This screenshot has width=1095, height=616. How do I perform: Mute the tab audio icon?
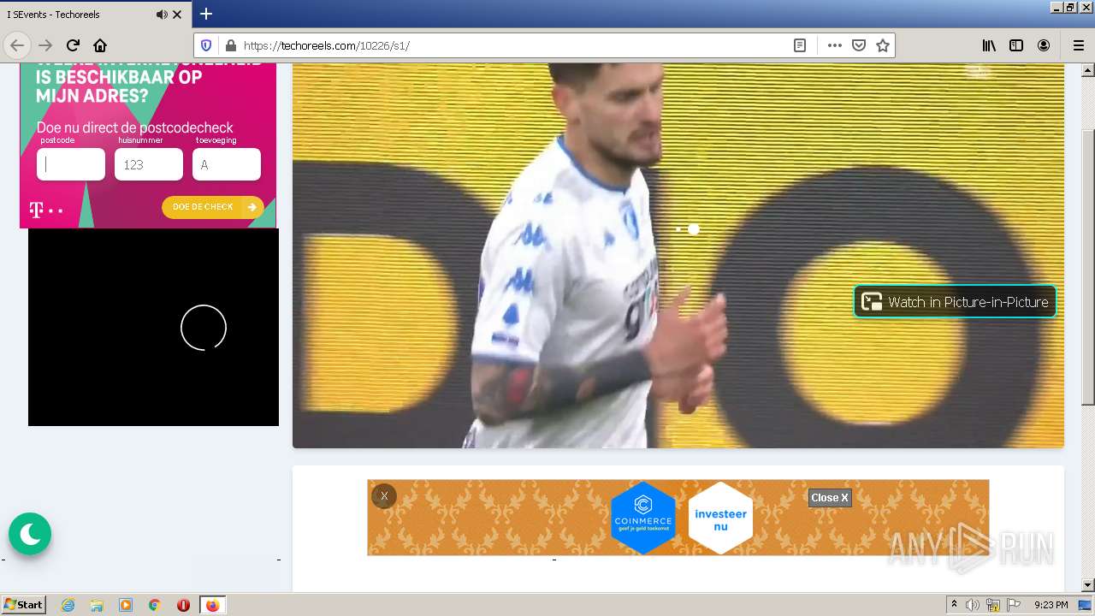(162, 15)
